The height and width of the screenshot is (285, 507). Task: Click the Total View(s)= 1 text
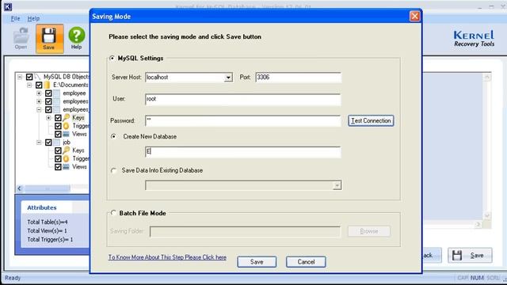(48, 230)
